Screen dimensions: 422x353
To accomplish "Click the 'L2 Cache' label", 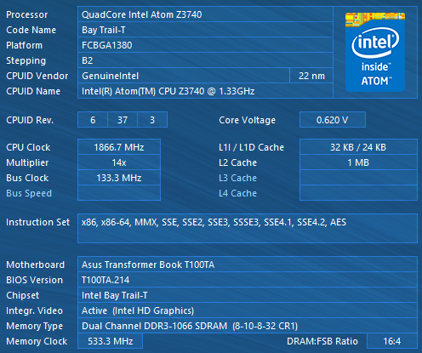I will tap(237, 162).
